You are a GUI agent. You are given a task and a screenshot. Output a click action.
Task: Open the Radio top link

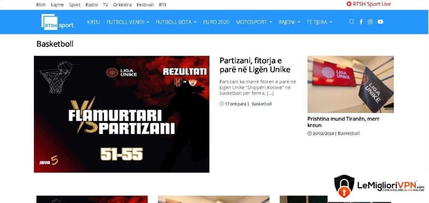(92, 5)
